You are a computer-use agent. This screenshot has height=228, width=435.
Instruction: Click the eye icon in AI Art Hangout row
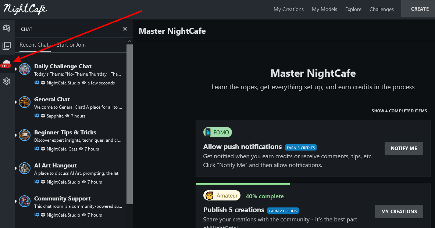tap(84, 182)
